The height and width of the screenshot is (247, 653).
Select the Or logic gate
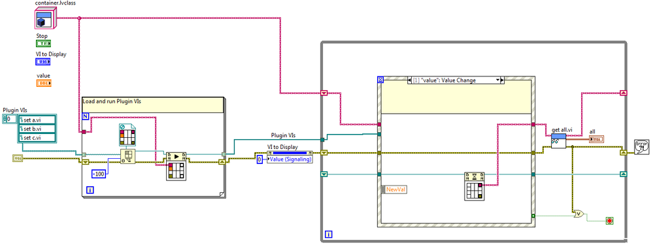(x=578, y=214)
